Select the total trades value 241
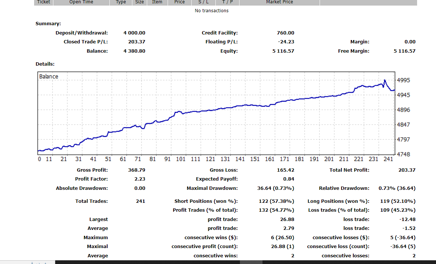This screenshot has width=436, height=264. point(141,201)
